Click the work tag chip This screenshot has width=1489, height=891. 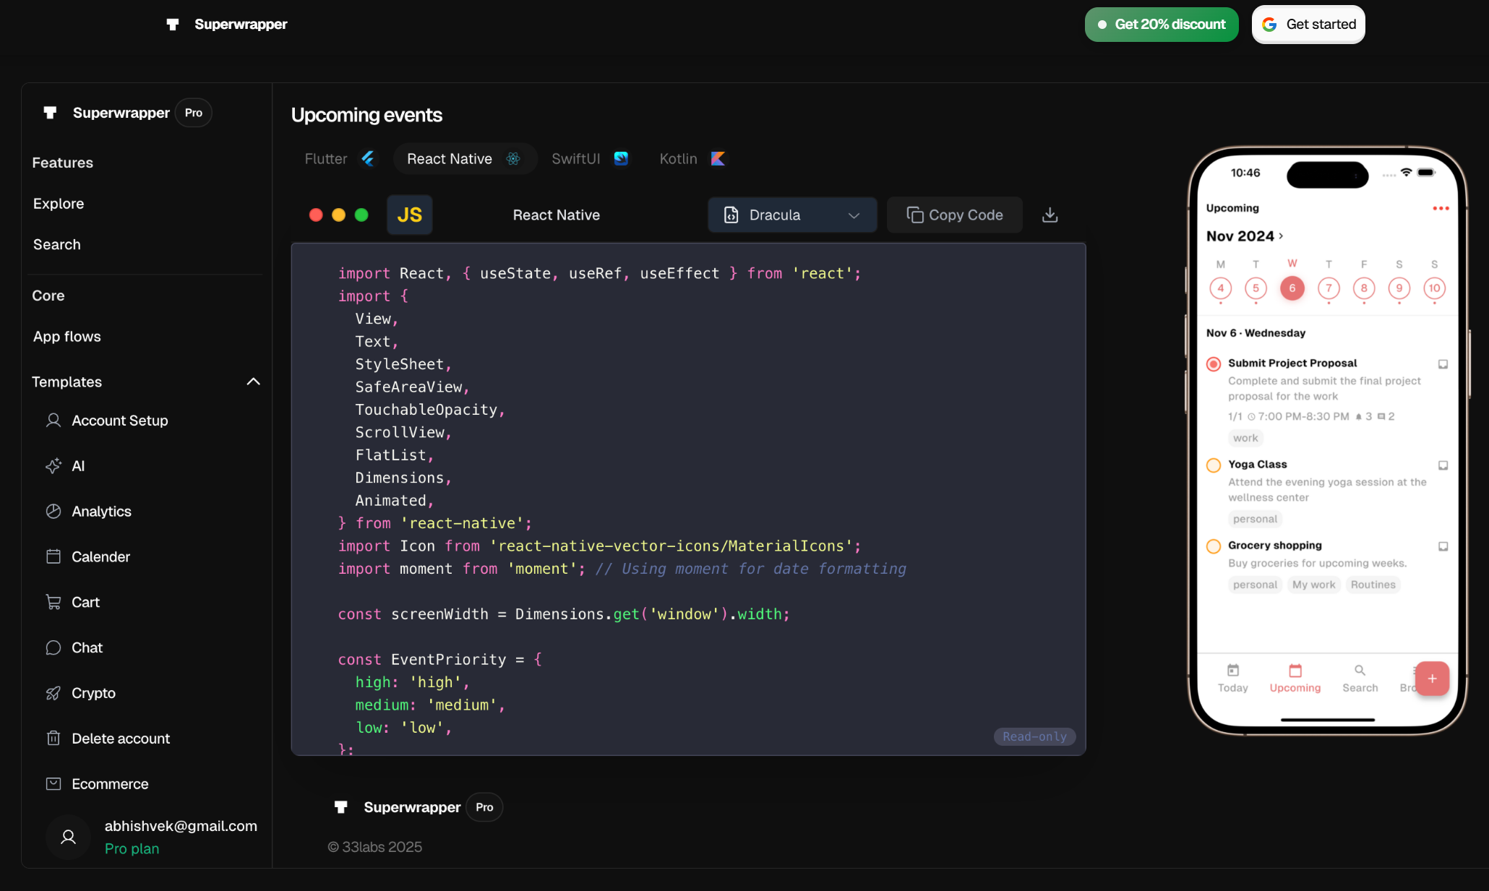[1245, 438]
